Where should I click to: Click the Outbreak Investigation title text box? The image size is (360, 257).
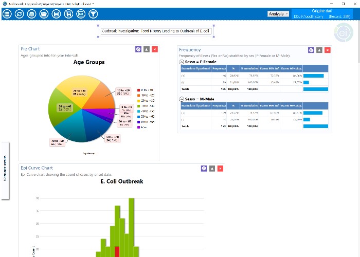click(156, 31)
